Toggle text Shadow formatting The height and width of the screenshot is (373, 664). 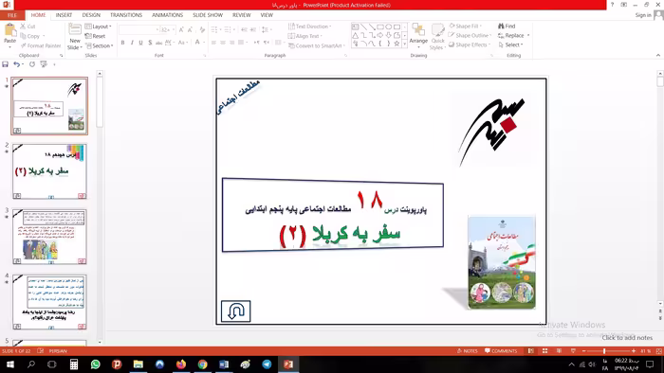click(150, 43)
